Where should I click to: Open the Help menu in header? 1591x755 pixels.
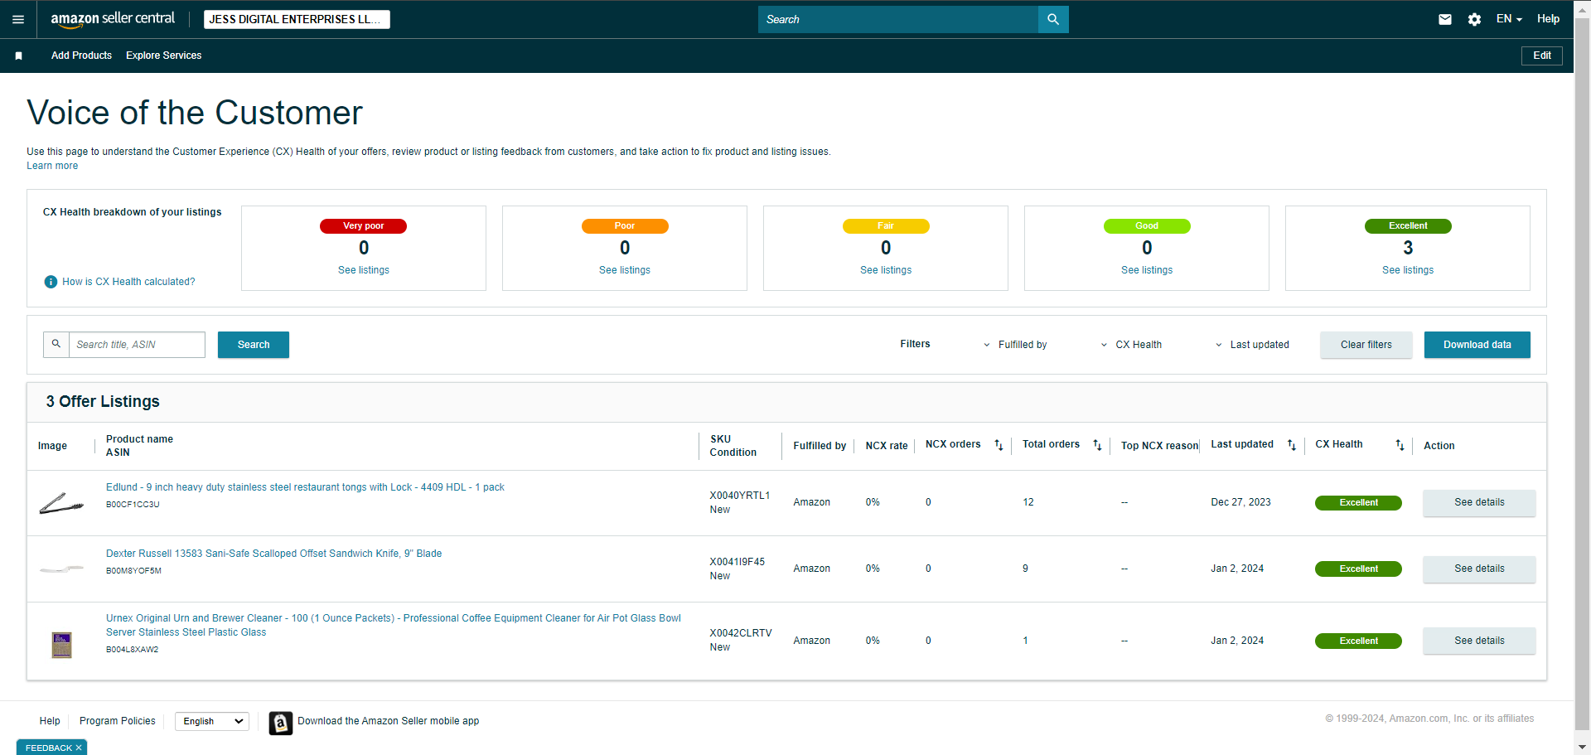[x=1548, y=19]
